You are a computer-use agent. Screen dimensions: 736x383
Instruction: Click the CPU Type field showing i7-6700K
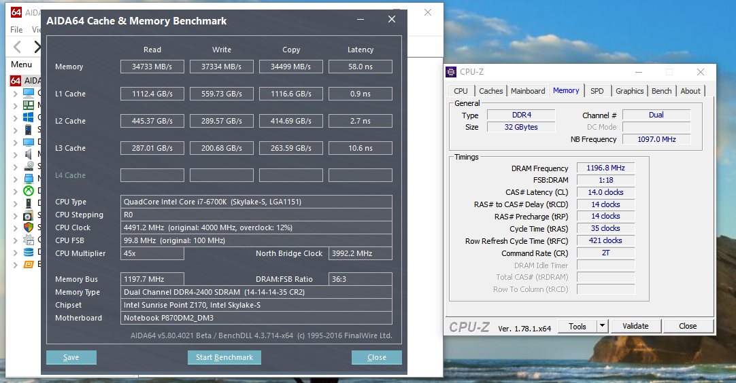[x=256, y=202]
